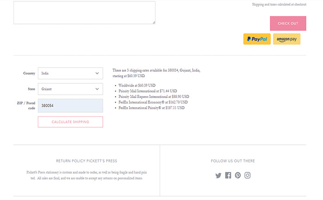
Task: Click the Return Policy Pickett's Press heading
Action: (x=86, y=161)
